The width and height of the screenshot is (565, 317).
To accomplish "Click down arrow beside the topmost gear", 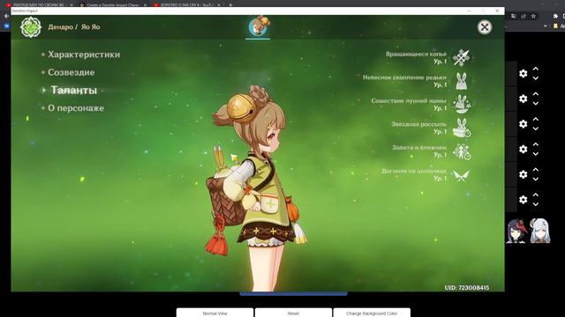I will (536, 78).
